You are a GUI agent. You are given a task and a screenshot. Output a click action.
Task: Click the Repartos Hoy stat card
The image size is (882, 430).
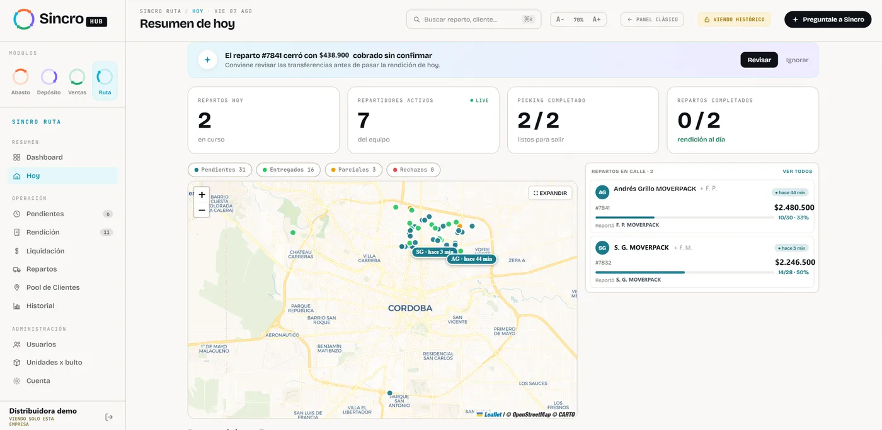pos(263,120)
